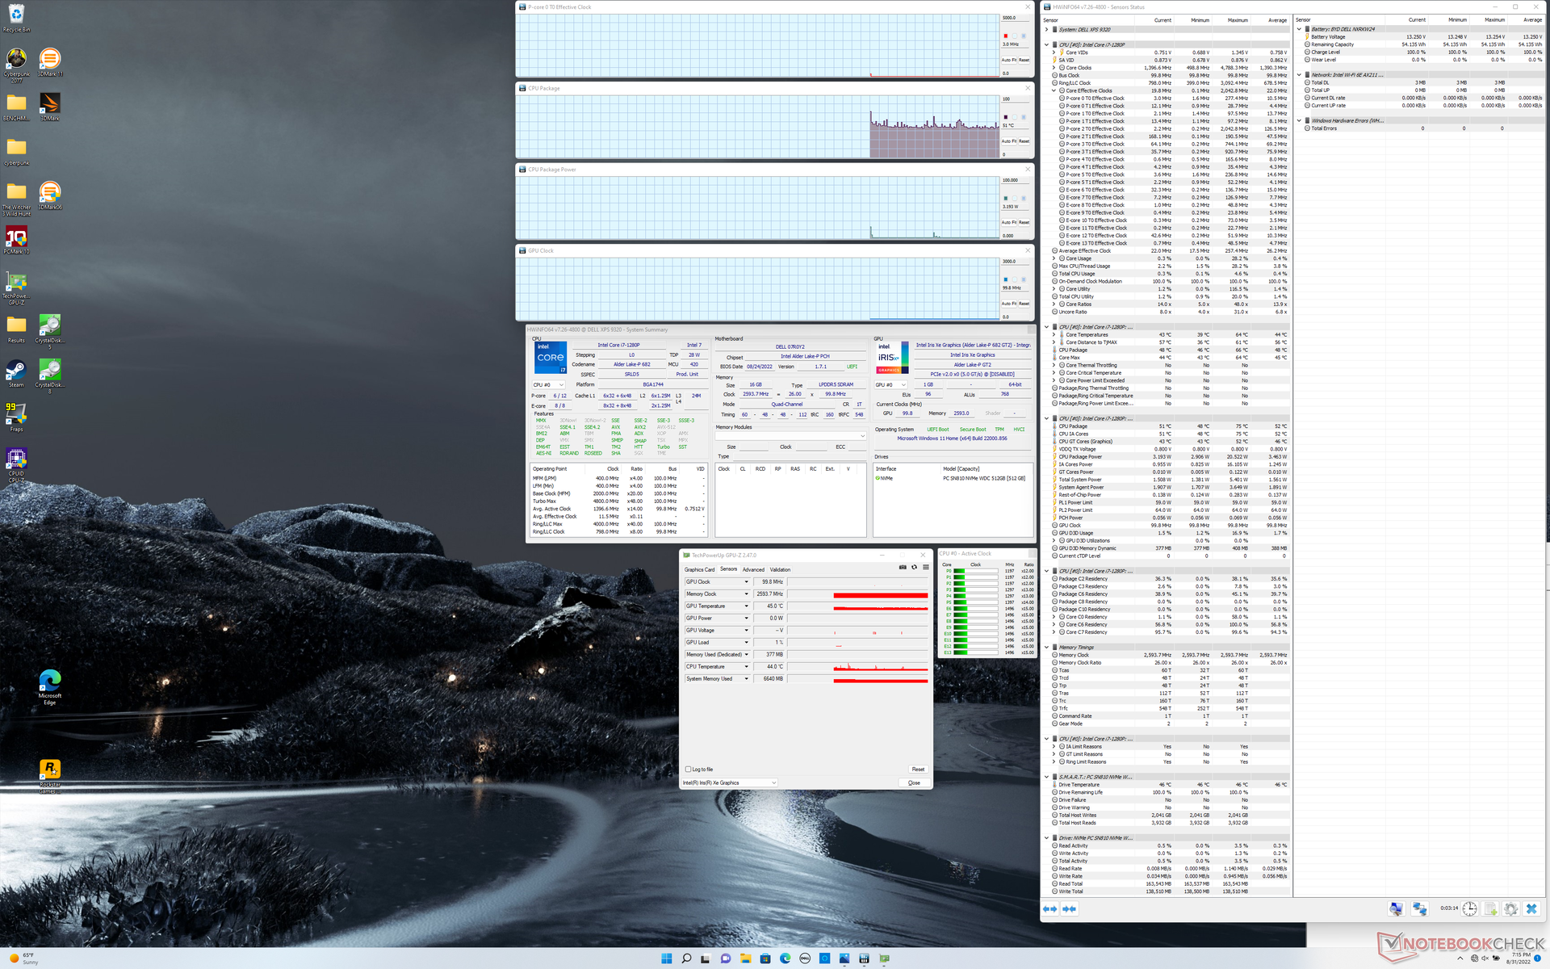Click GPU-Z refresh icon

[x=914, y=567]
